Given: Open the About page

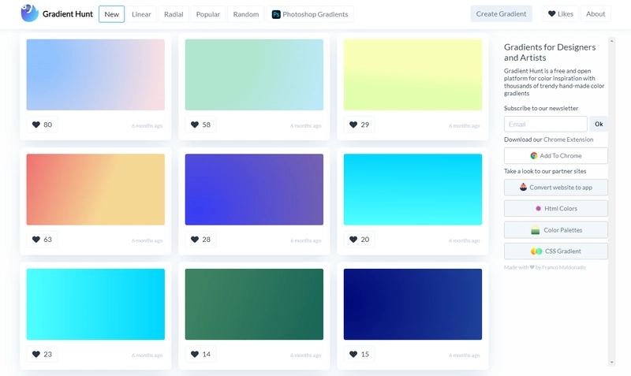Looking at the screenshot, I should pos(596,13).
